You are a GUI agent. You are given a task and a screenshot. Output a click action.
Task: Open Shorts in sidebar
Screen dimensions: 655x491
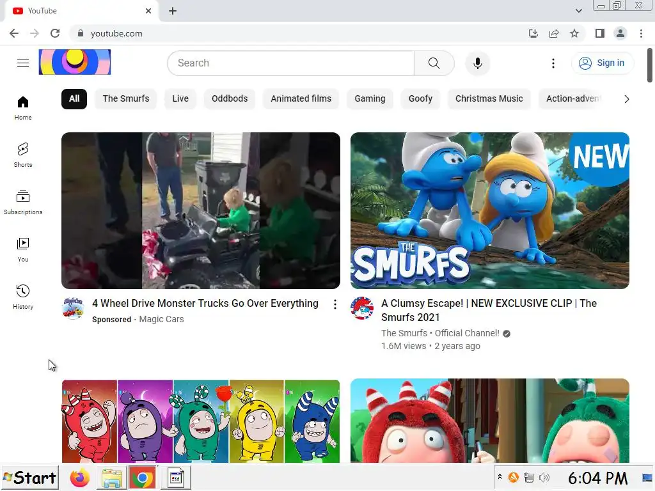(23, 155)
